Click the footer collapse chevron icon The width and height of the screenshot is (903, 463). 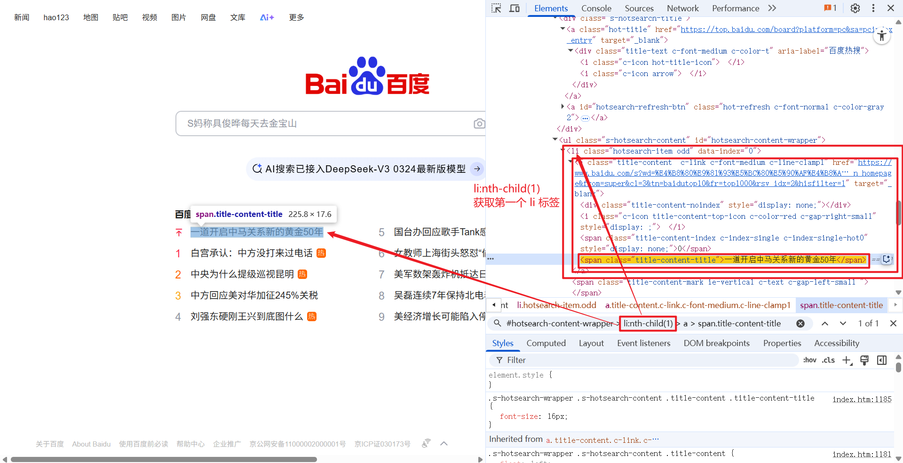click(444, 444)
